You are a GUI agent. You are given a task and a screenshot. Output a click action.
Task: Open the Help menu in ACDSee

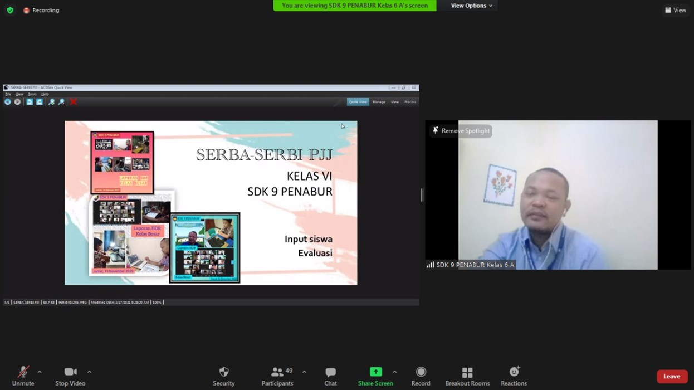click(45, 94)
